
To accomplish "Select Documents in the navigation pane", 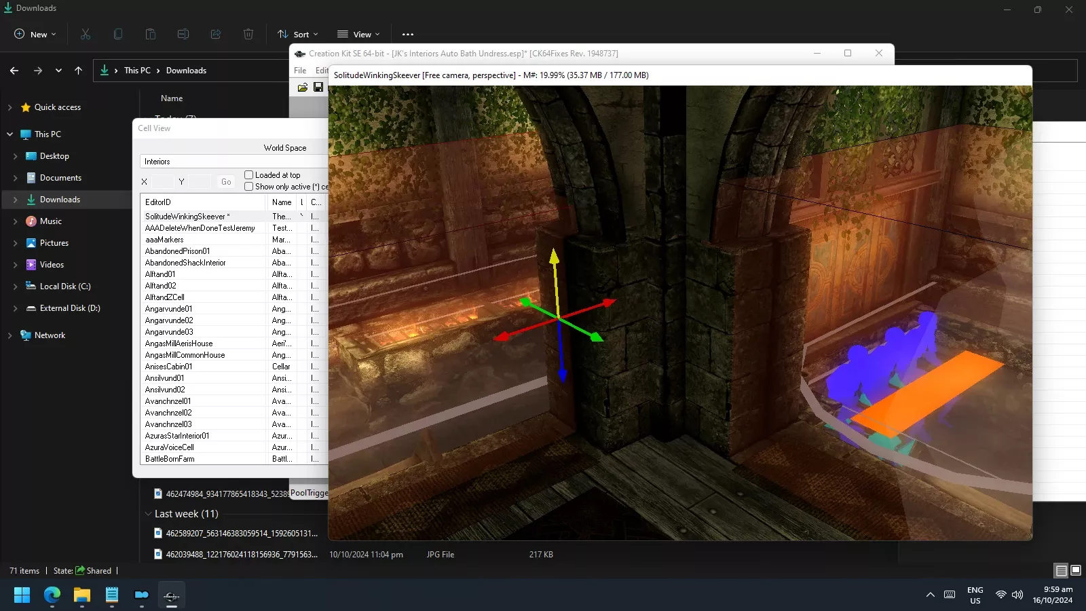I will [x=60, y=178].
